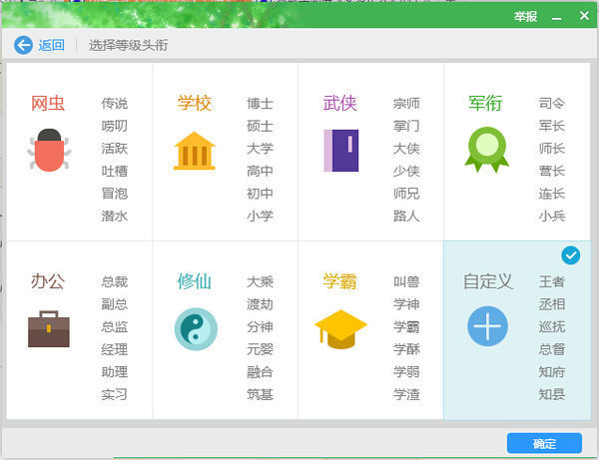The width and height of the screenshot is (599, 460).
Task: Click the 博士 rank text
Action: 261,103
